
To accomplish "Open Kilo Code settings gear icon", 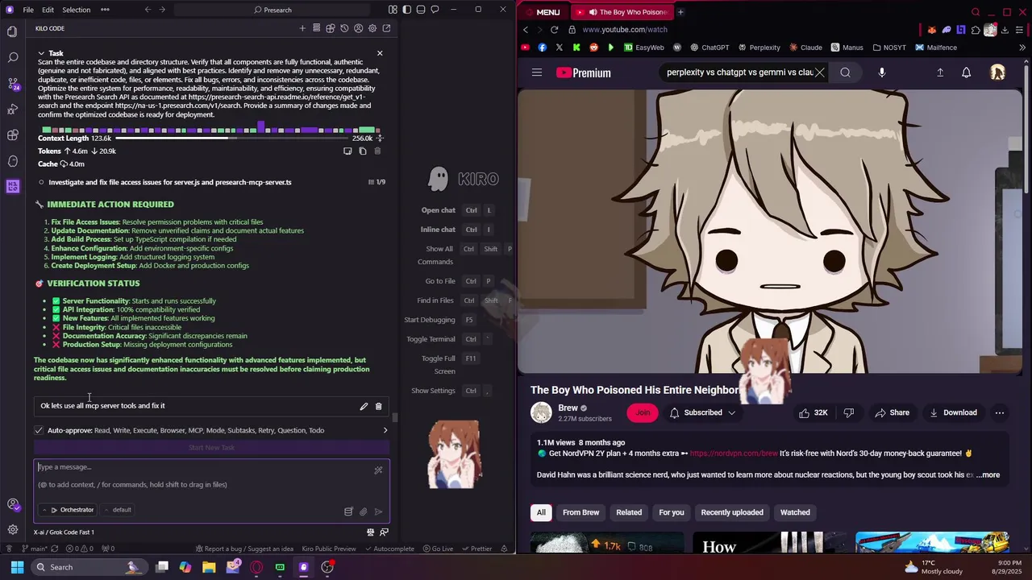I will coord(372,28).
